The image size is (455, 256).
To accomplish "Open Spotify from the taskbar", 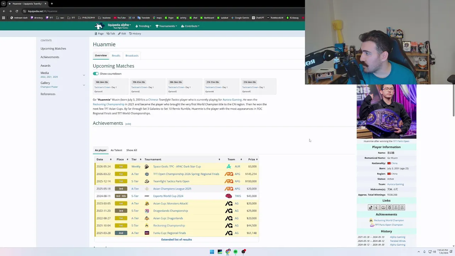I will (235, 252).
